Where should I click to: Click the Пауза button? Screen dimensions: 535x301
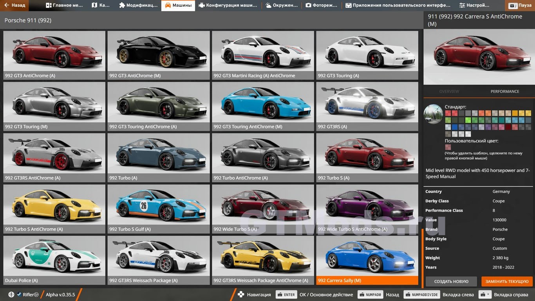pos(521,5)
